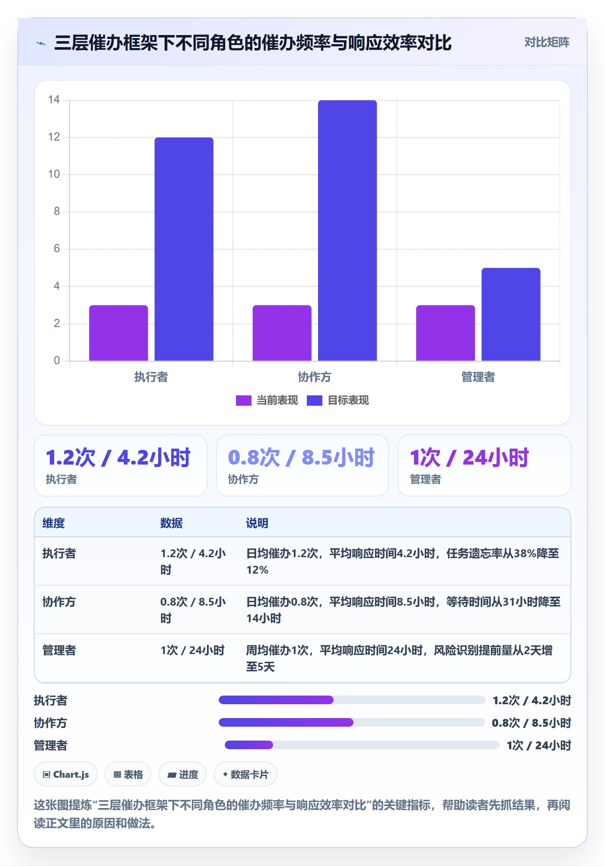
Task: Click the 管理者 progress bar
Action: point(362,745)
